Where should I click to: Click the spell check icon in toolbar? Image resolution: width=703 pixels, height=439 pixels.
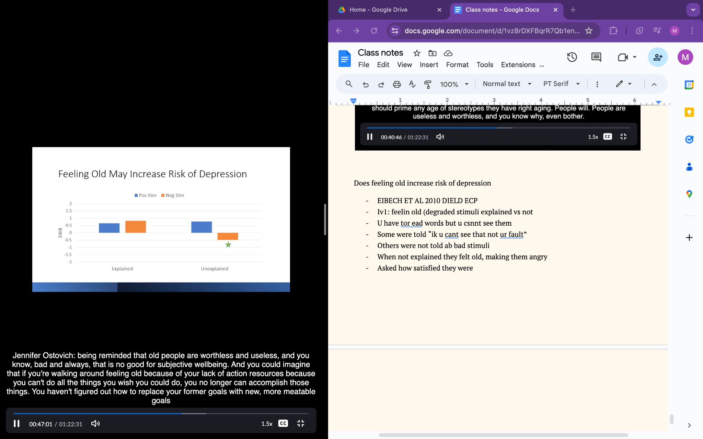(x=412, y=84)
